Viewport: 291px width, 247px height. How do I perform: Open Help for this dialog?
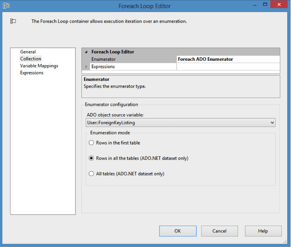263,231
